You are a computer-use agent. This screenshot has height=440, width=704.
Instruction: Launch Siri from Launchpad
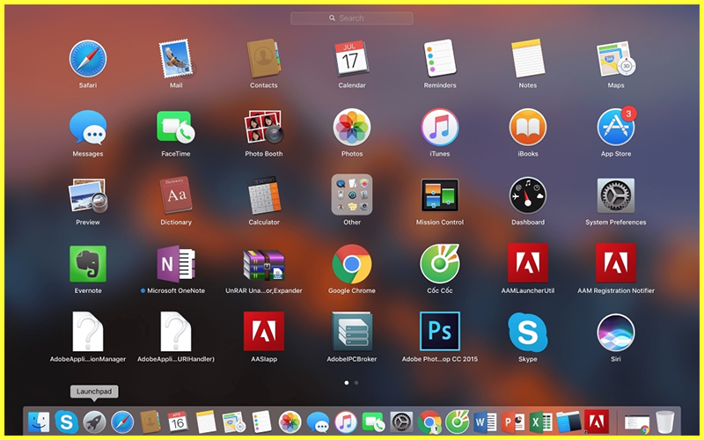point(615,333)
